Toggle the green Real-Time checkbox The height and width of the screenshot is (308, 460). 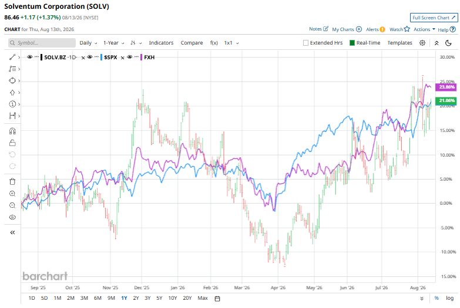tap(352, 43)
